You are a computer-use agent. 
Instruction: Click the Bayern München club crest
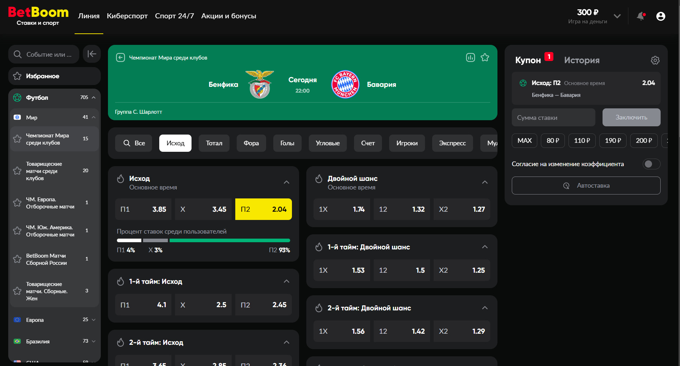tap(345, 84)
